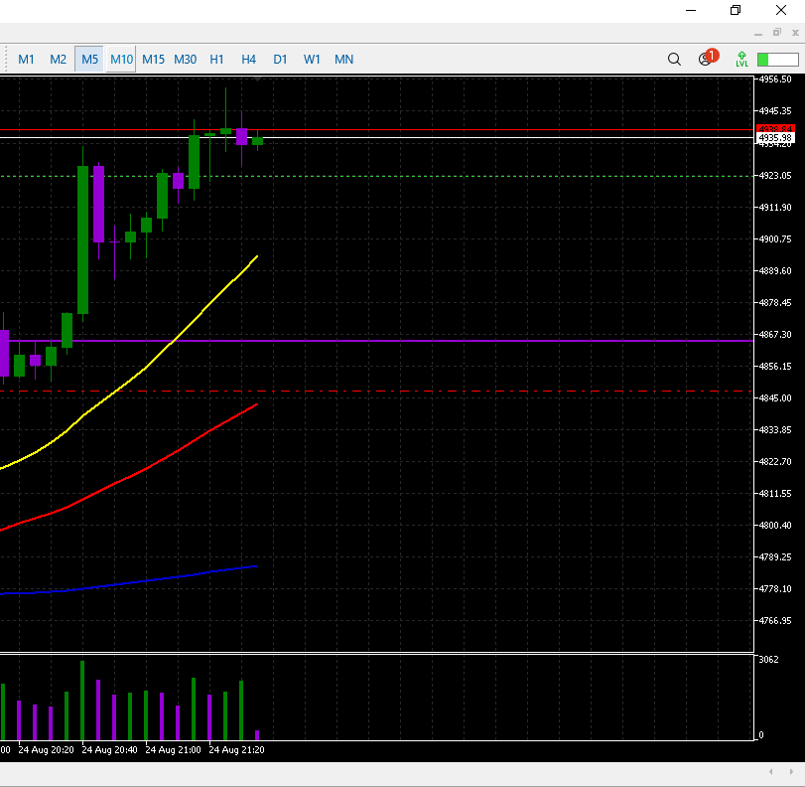The width and height of the screenshot is (805, 787).
Task: Click the green LVL icon
Action: pyautogui.click(x=741, y=60)
